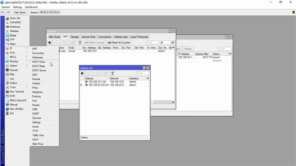
Task: Add a new address in Address List
Action: [x=82, y=73]
